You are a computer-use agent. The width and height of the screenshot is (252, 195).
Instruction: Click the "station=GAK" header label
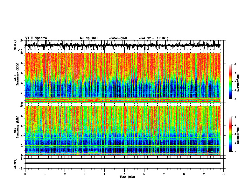tap(118, 38)
